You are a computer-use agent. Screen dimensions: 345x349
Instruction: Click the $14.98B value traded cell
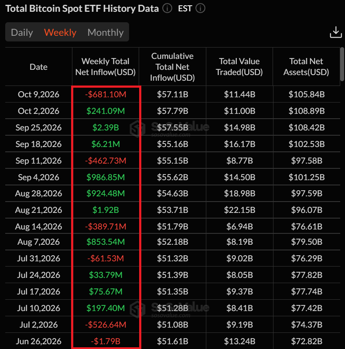239,127
